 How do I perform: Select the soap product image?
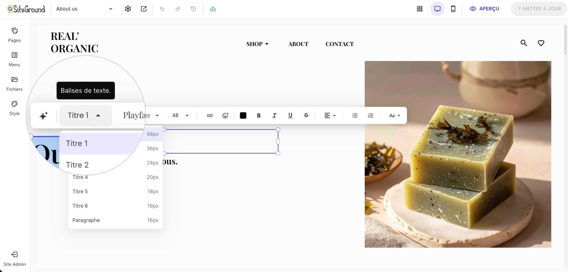pyautogui.click(x=458, y=154)
